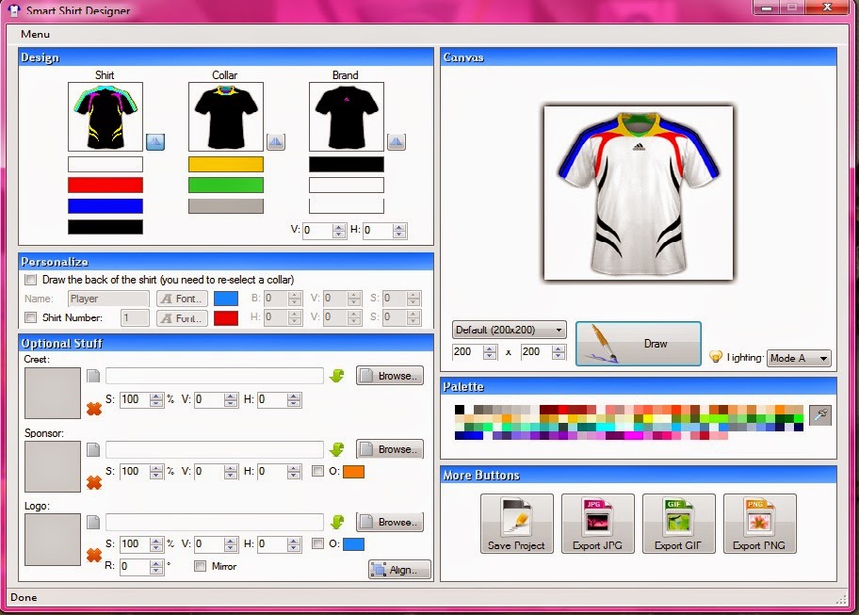
Task: Click the mirror icon beside the Brand thumbnail
Action: (x=397, y=142)
